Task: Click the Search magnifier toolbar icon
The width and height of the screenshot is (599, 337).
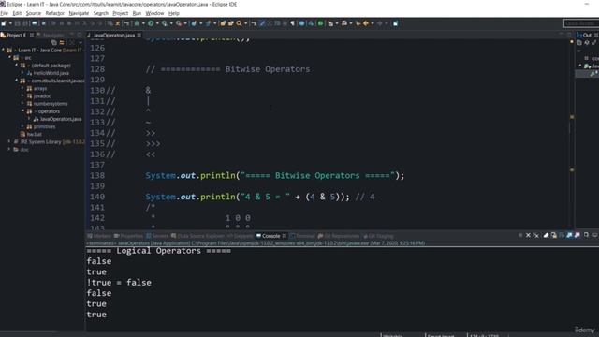Action: [x=240, y=23]
